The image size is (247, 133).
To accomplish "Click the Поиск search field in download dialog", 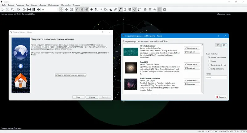I will click(x=216, y=77).
